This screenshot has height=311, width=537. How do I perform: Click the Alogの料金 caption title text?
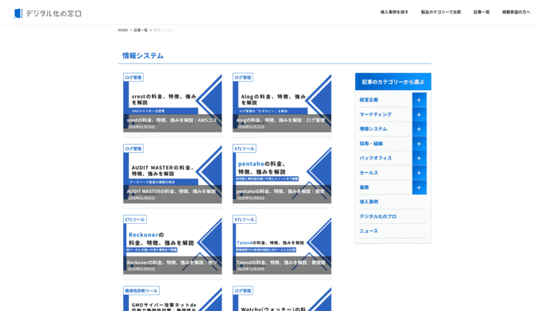tap(280, 120)
